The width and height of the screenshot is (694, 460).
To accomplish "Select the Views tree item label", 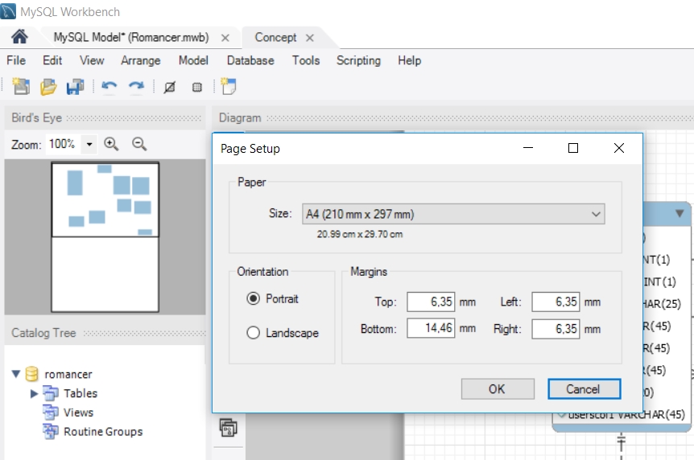I will 78,413.
